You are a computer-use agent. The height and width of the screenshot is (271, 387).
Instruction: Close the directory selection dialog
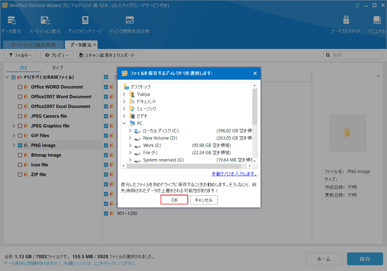tap(255, 73)
